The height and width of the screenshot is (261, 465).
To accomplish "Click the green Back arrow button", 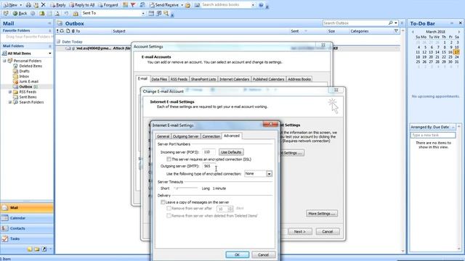I will coord(20,13).
